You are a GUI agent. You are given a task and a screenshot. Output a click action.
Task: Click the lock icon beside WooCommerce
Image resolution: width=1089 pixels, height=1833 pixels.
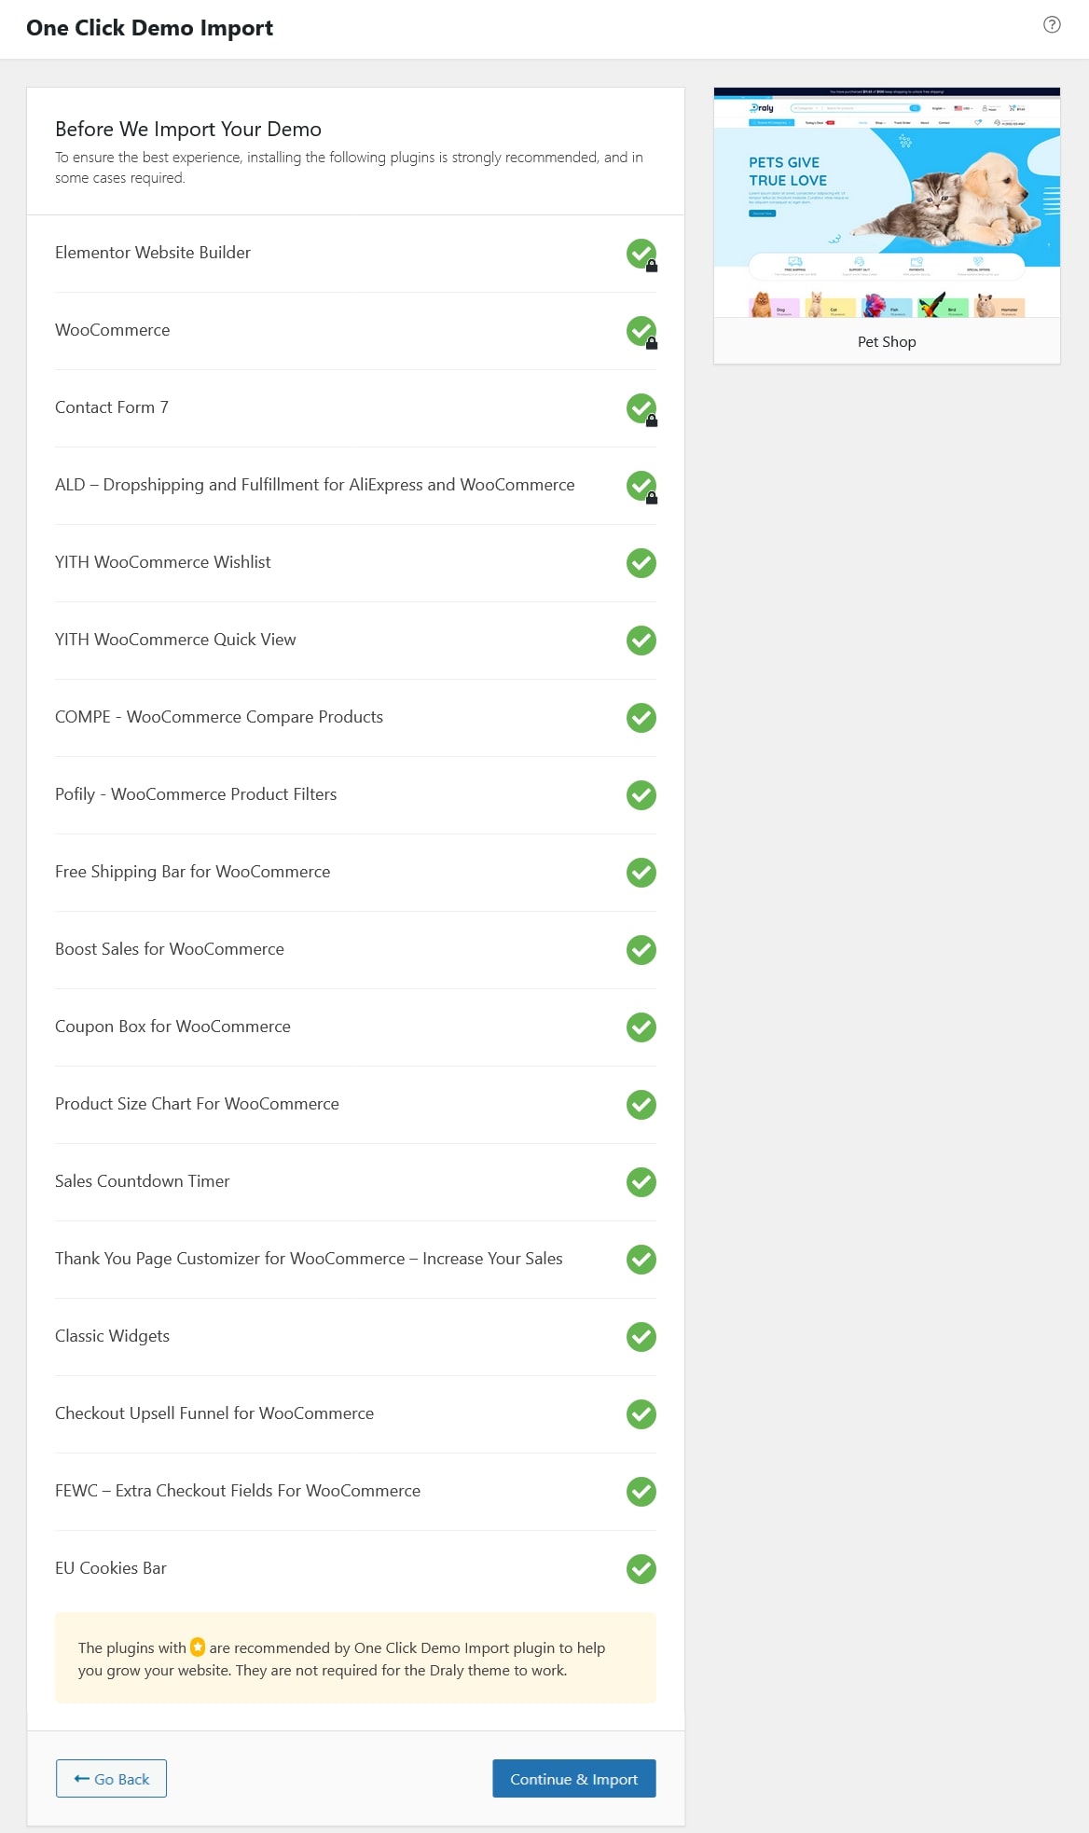652,343
